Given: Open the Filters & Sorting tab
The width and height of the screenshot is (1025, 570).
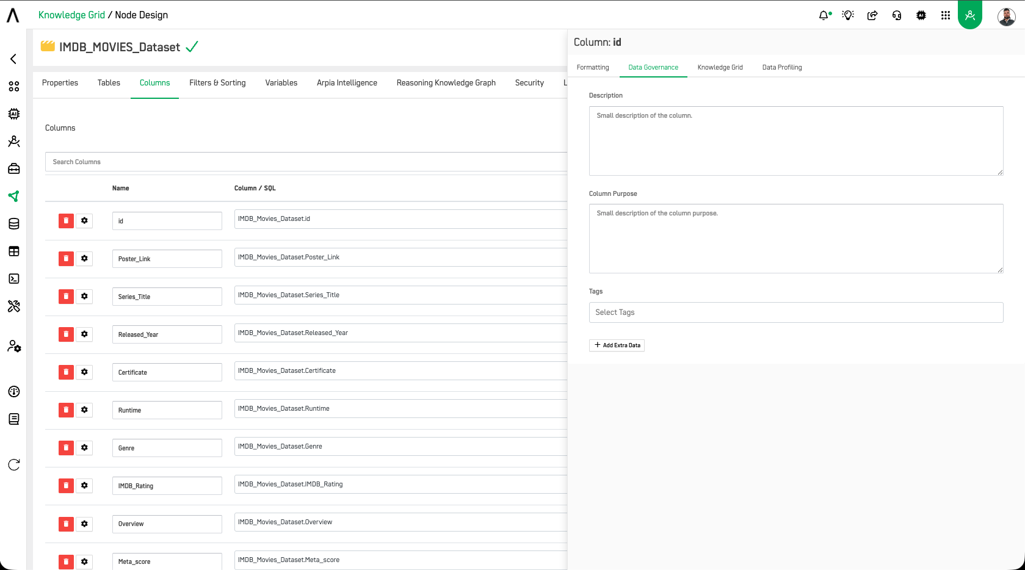Looking at the screenshot, I should pos(217,83).
